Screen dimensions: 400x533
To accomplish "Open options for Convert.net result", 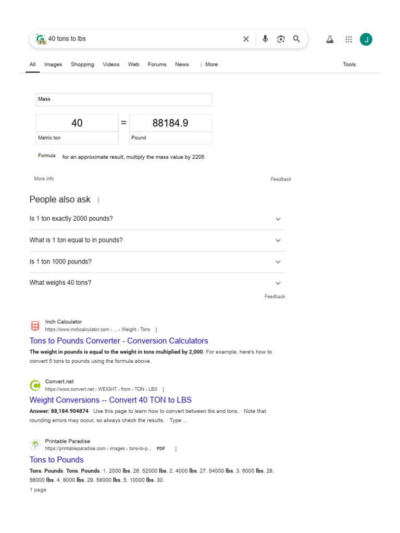I will [164, 389].
